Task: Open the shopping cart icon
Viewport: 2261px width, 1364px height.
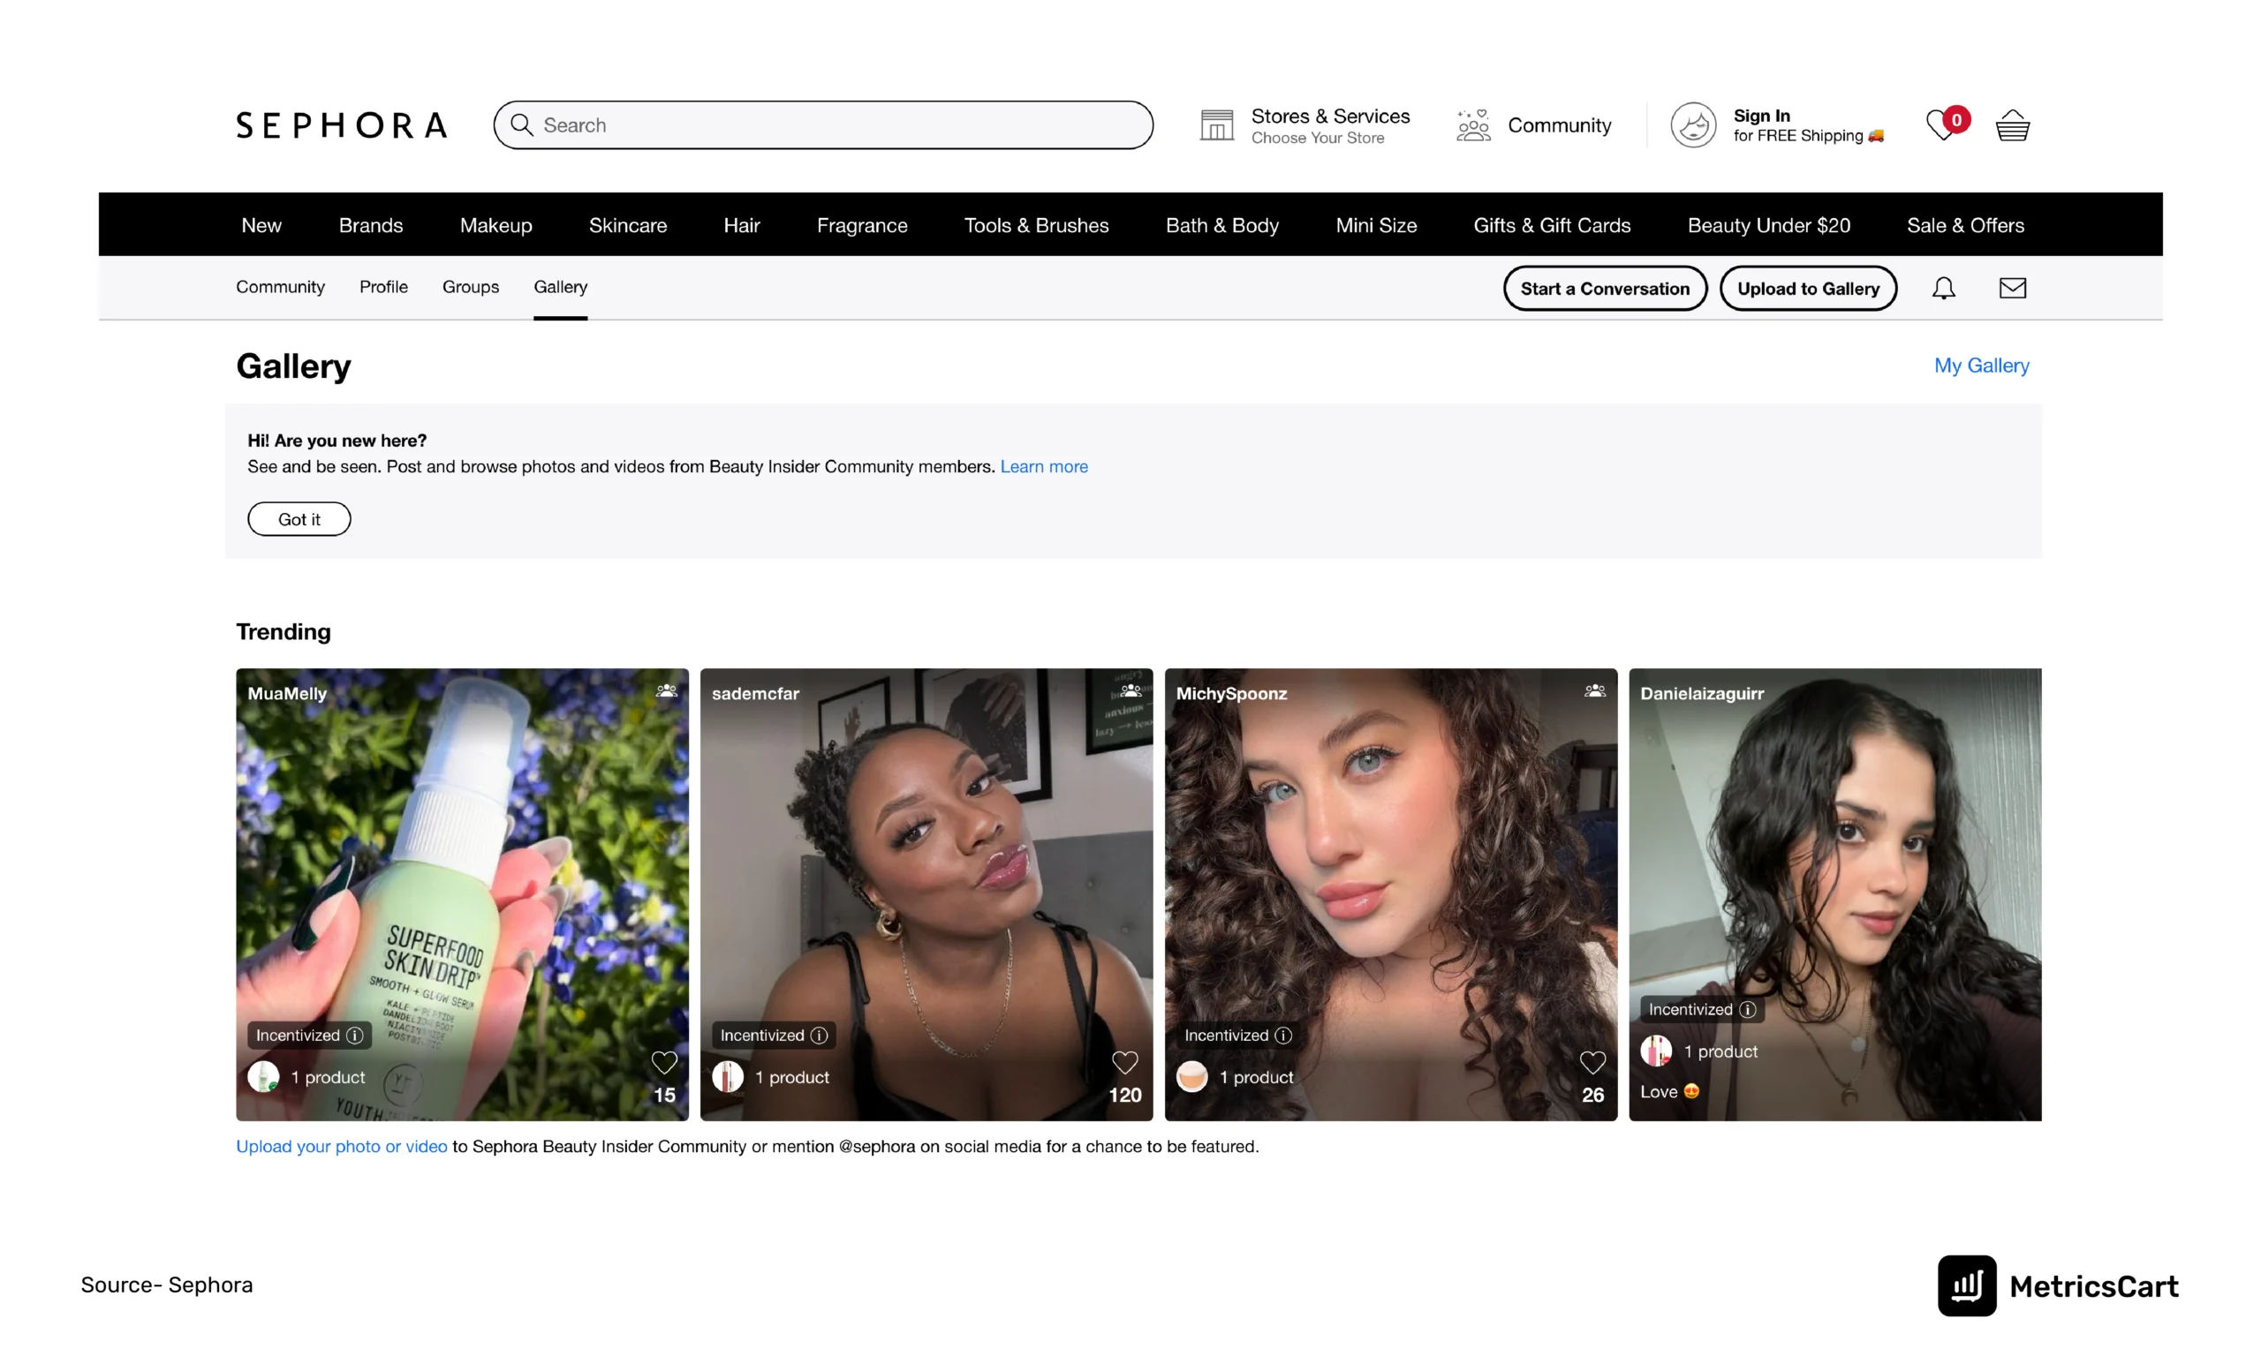Action: point(2012,126)
